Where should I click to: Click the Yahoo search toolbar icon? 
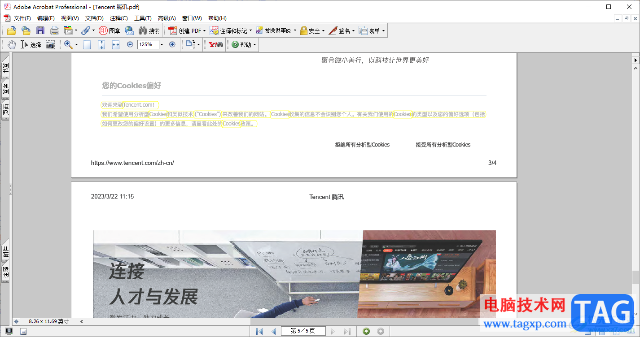[216, 44]
